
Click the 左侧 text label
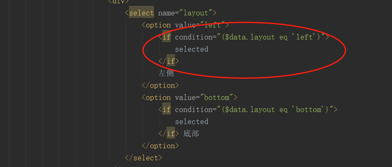click(x=166, y=73)
